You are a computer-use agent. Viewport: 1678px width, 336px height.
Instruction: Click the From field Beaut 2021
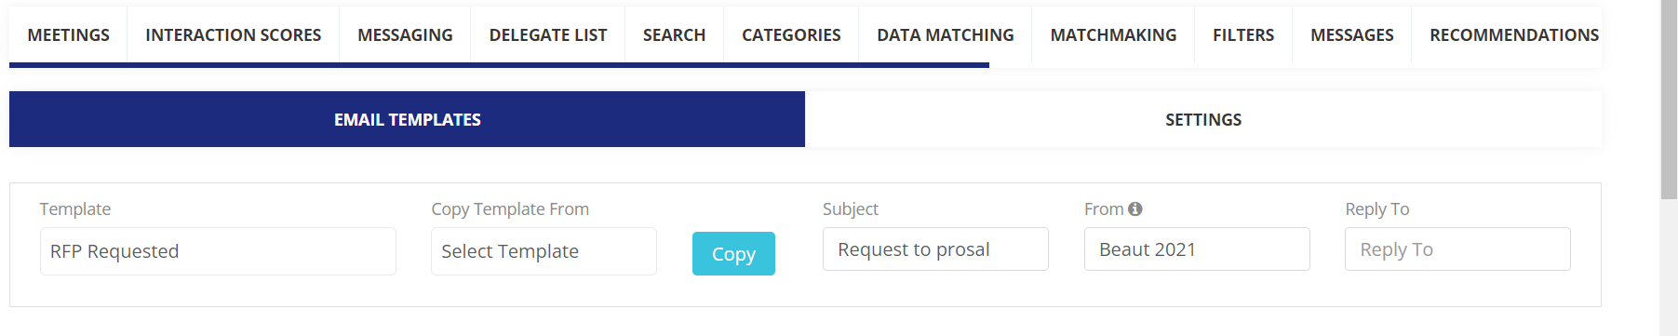click(x=1197, y=249)
